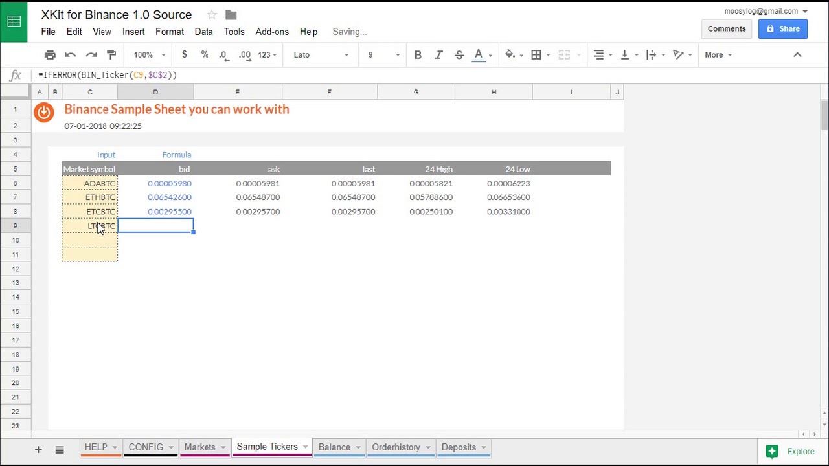
Task: Open the zoom level dropdown
Action: coord(150,55)
